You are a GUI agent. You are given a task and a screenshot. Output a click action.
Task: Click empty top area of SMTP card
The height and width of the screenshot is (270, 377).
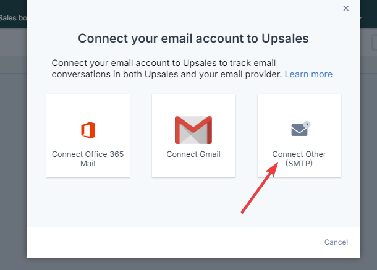299,106
